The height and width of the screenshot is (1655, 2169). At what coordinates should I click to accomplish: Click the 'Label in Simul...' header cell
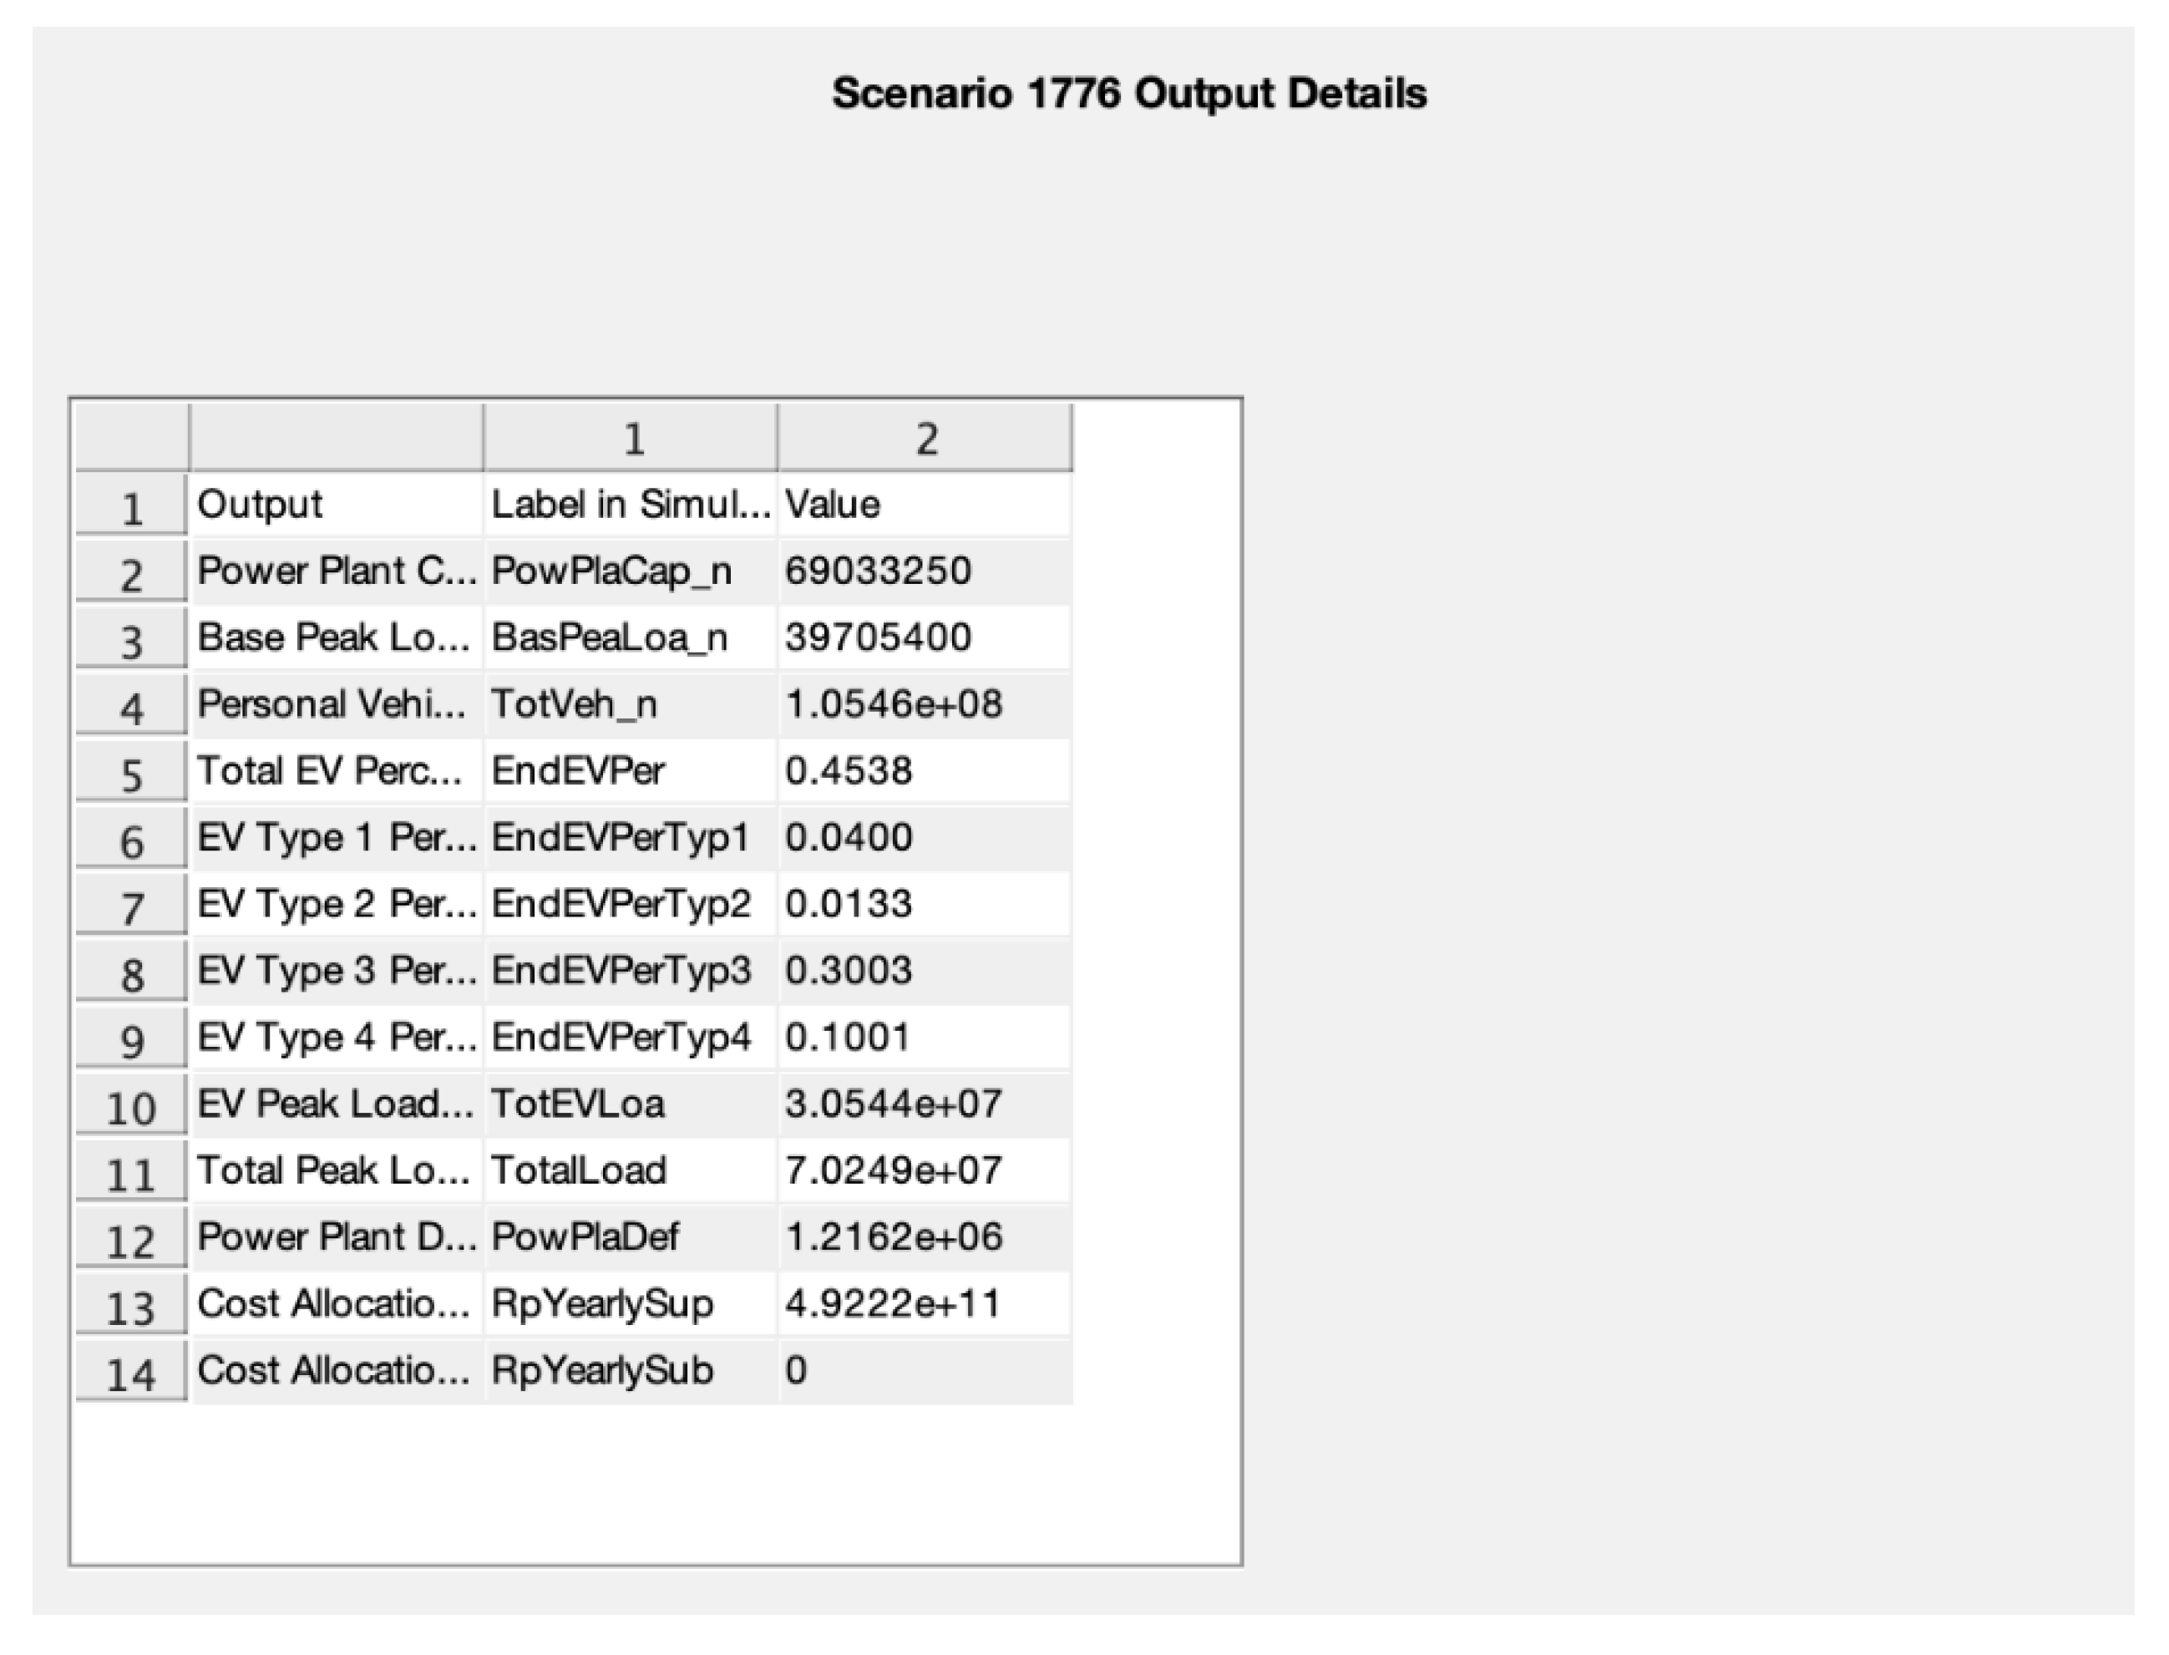pos(630,505)
